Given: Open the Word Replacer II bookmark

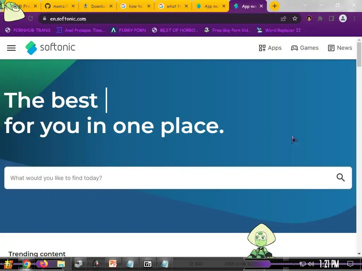Looking at the screenshot, I should [279, 30].
